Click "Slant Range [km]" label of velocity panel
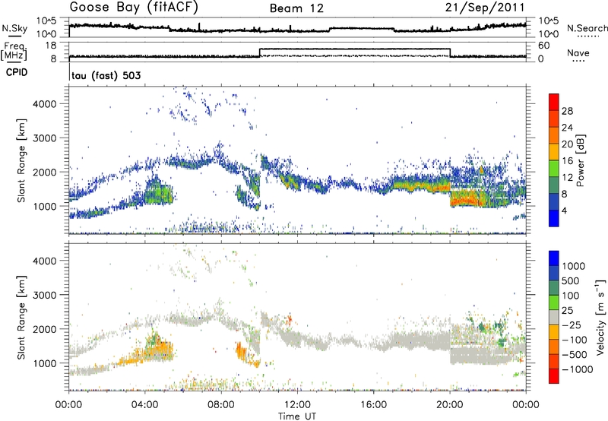 click(21, 318)
